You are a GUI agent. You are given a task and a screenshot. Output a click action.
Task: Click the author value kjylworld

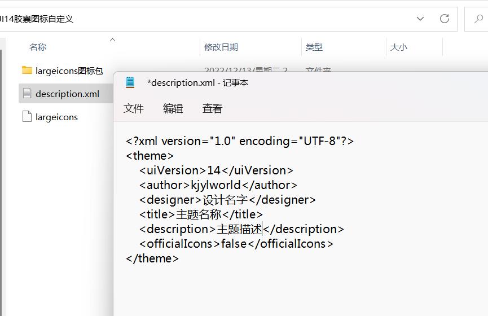pyautogui.click(x=216, y=185)
